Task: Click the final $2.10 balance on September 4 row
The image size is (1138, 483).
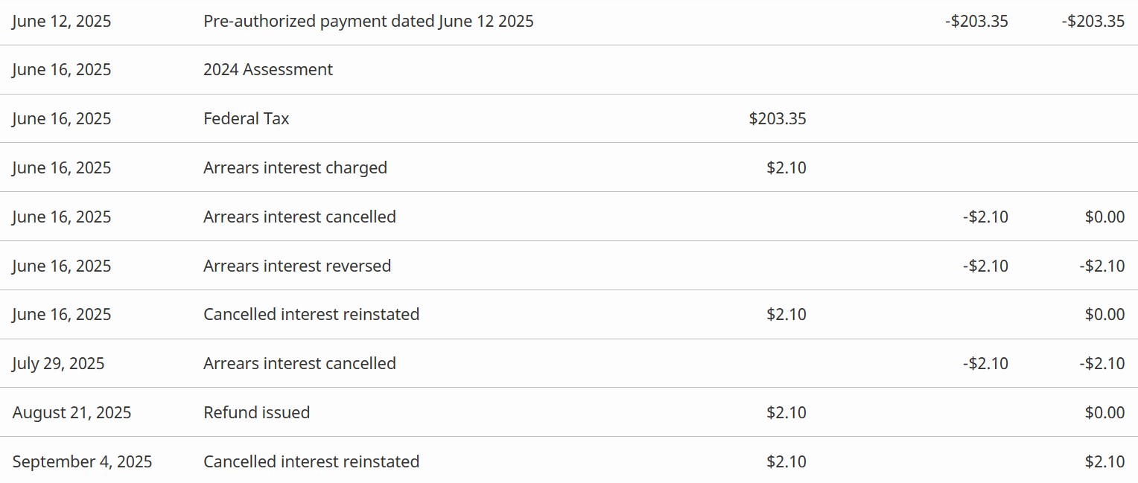Action: point(1104,462)
